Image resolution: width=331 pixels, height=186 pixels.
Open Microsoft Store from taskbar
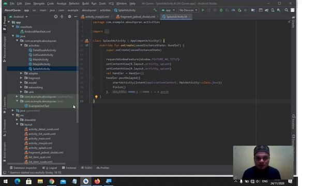point(29,181)
